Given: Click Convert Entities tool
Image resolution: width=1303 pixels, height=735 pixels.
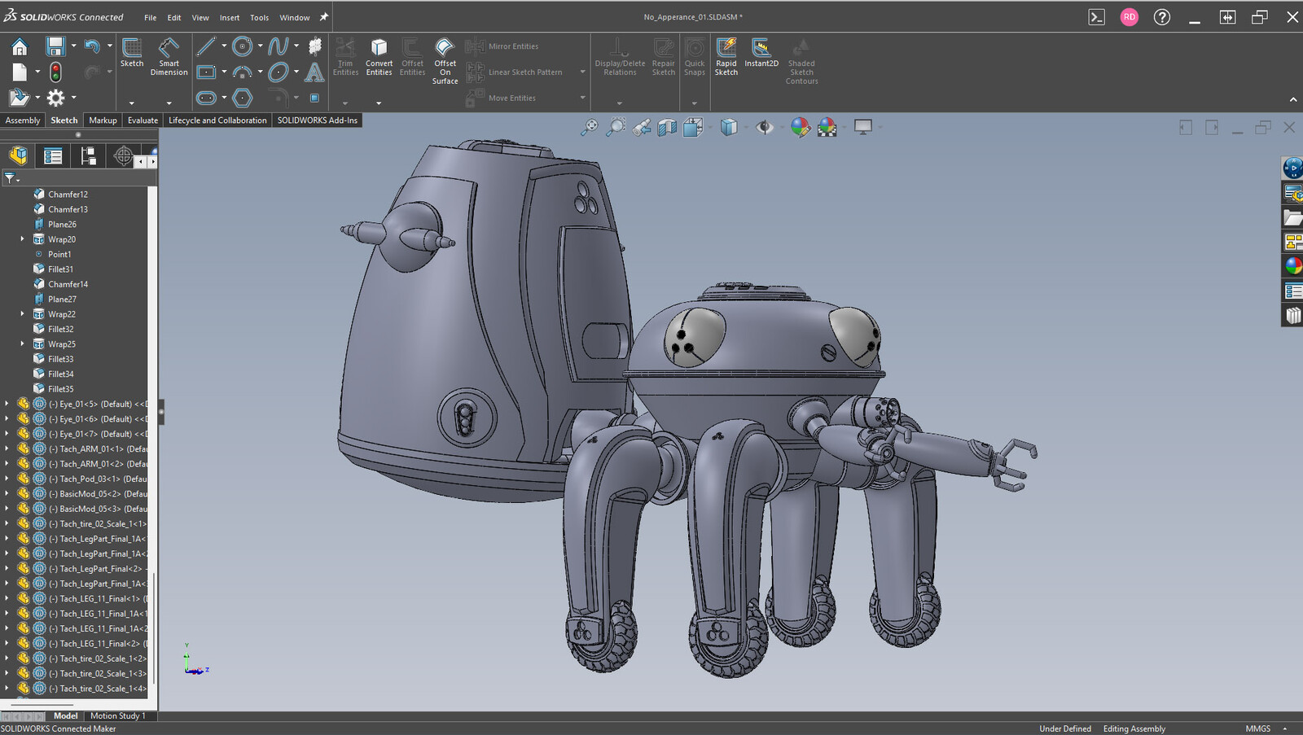Looking at the screenshot, I should (x=379, y=57).
